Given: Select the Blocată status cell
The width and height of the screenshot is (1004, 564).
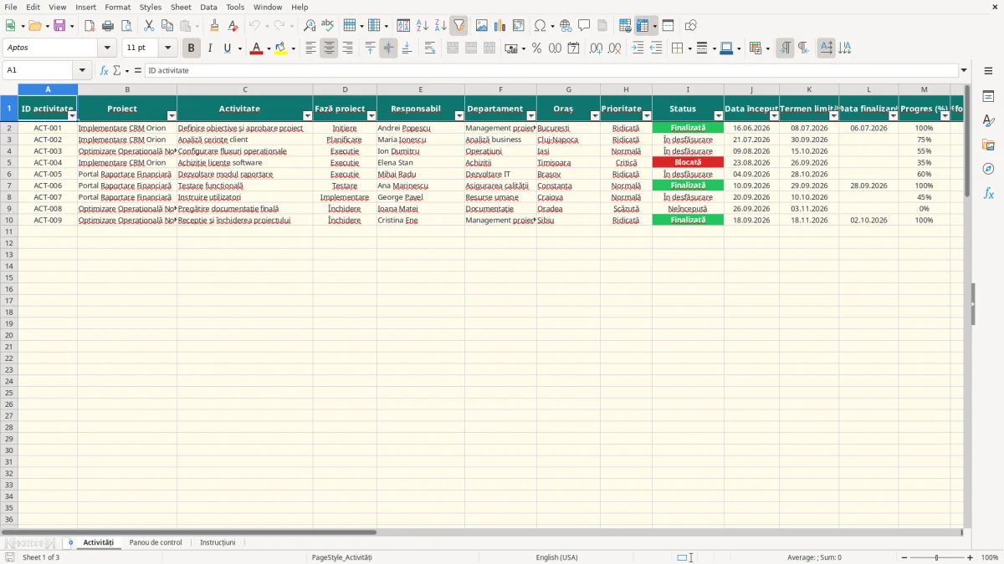Looking at the screenshot, I should pyautogui.click(x=688, y=162).
